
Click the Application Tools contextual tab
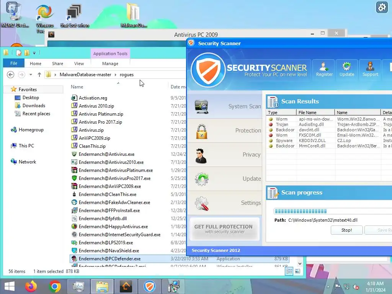click(110, 54)
